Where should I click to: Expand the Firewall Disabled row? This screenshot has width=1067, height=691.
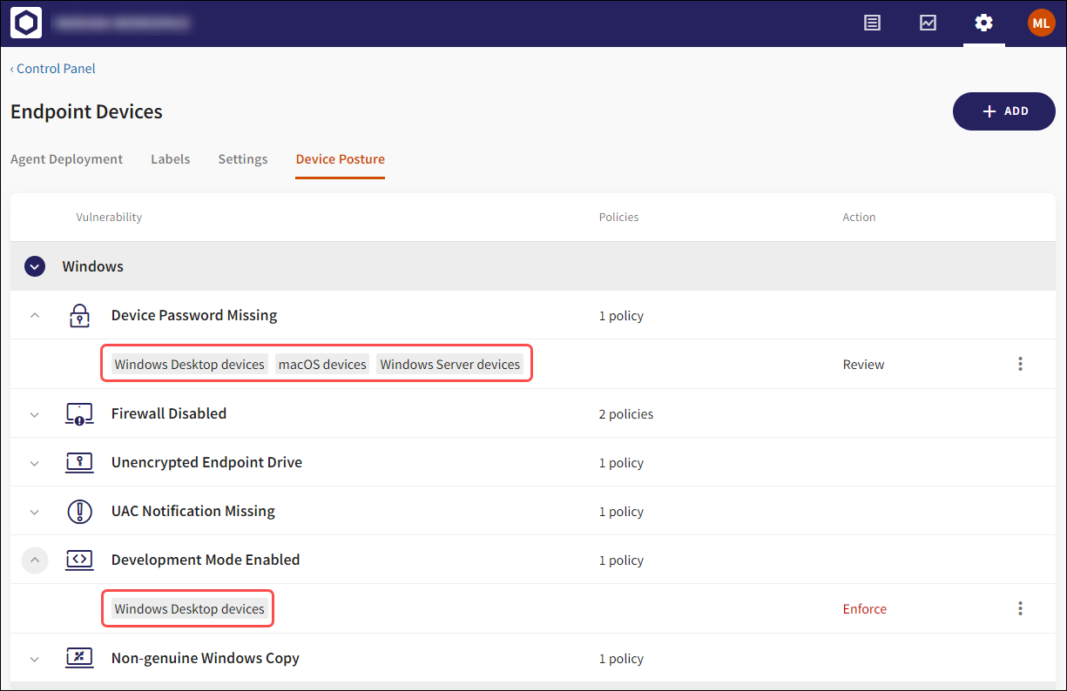(x=35, y=414)
